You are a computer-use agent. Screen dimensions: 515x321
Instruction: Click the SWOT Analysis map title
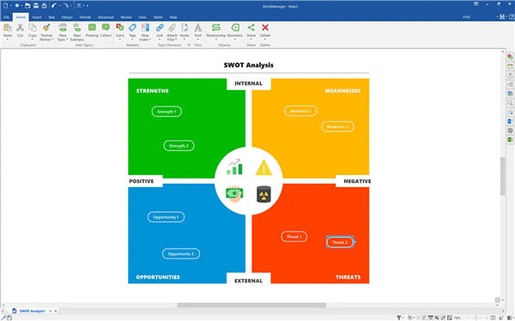249,65
